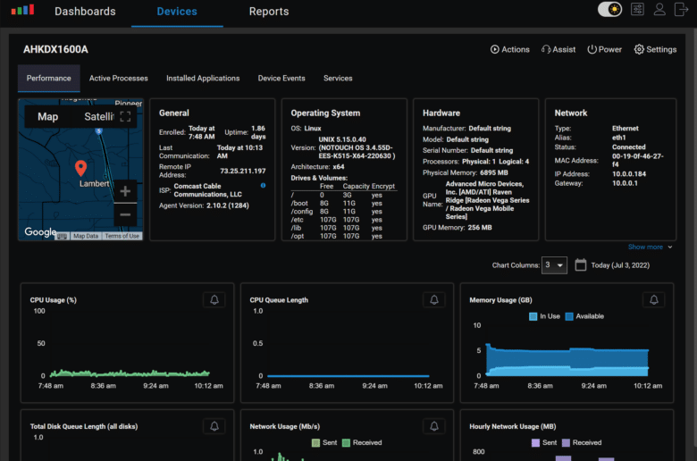
Task: Select the Devices menu
Action: [177, 12]
